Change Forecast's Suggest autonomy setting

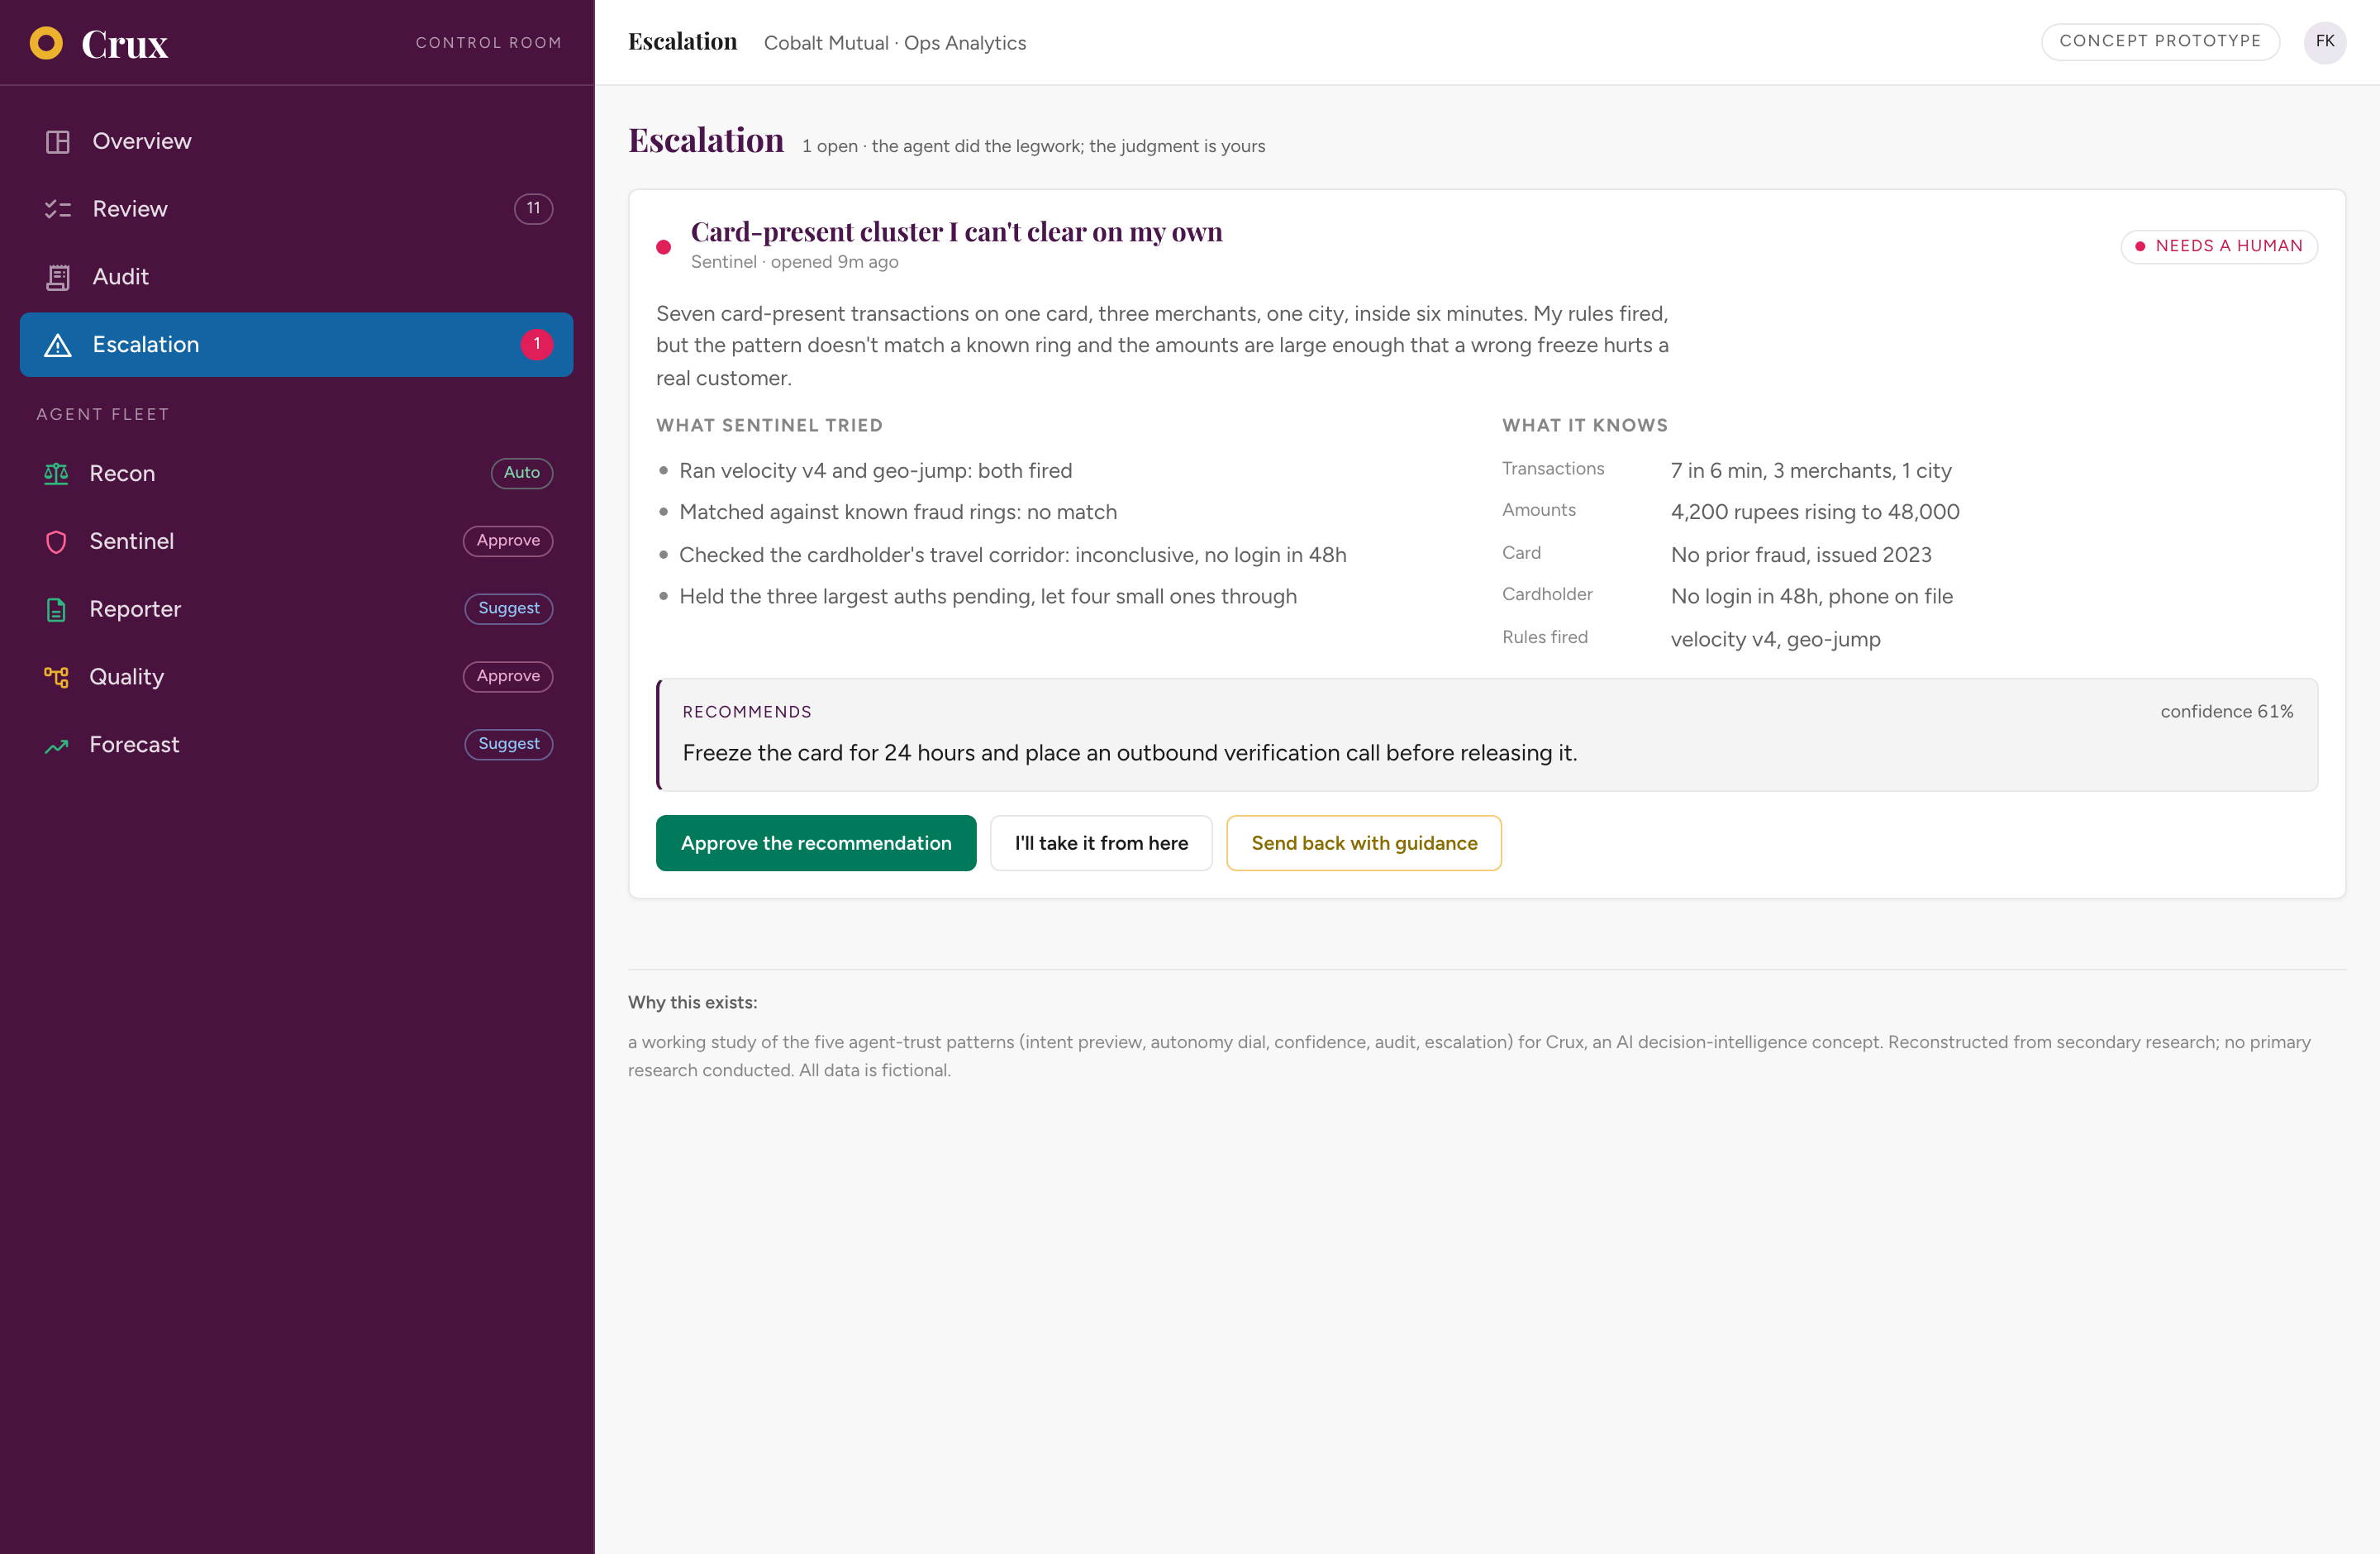tap(509, 745)
